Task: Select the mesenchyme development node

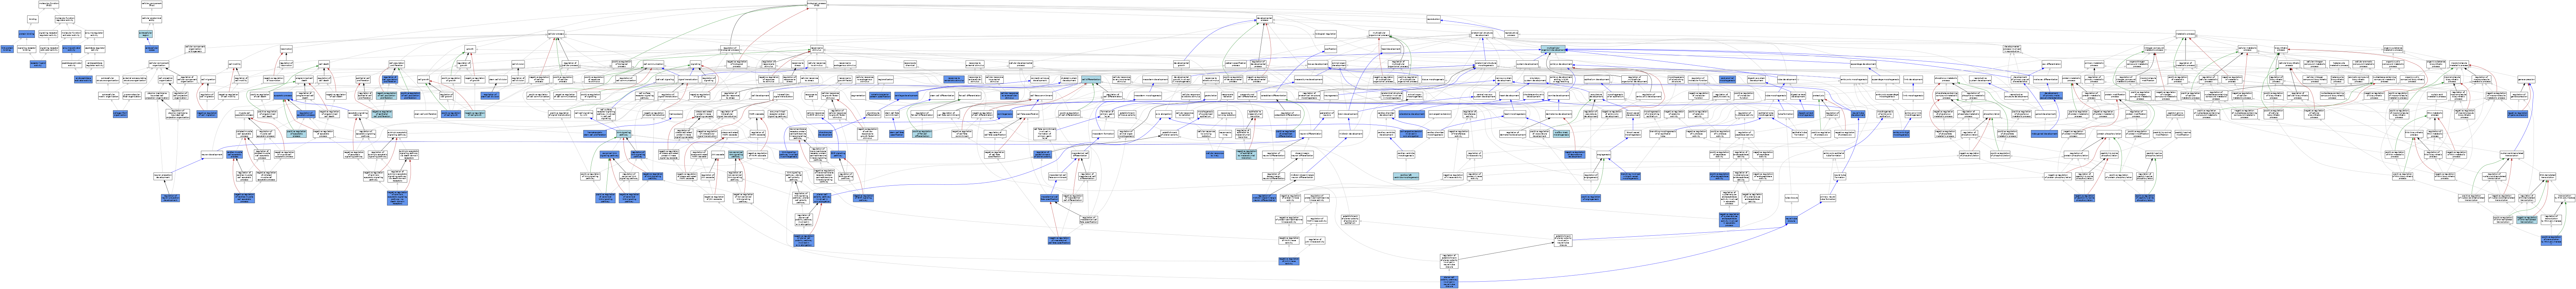Action: 1308,79
